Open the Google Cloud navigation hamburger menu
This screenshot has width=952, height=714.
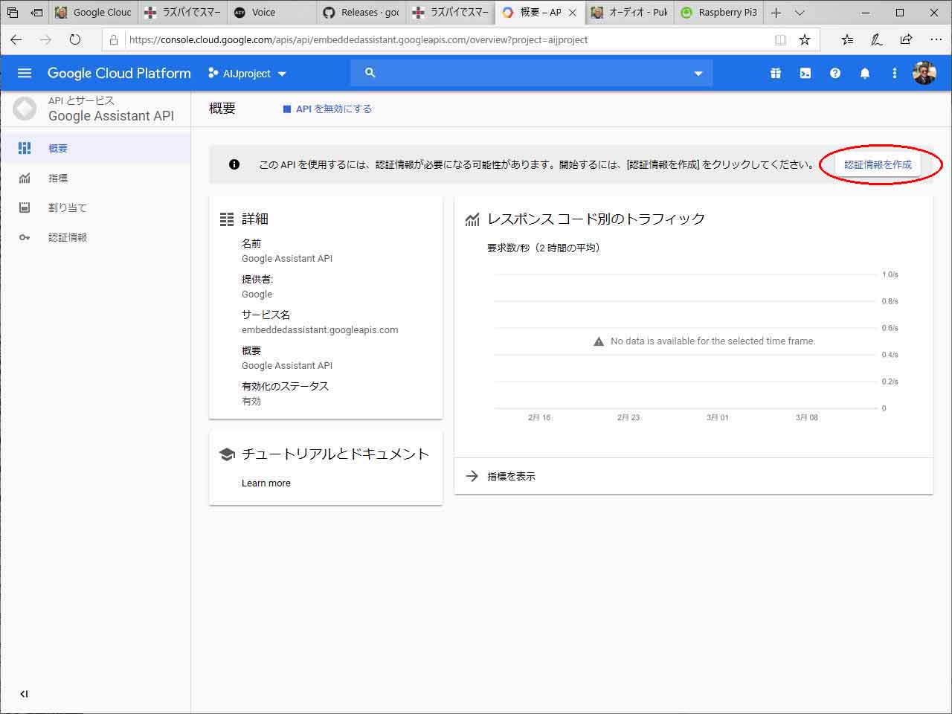click(x=25, y=73)
